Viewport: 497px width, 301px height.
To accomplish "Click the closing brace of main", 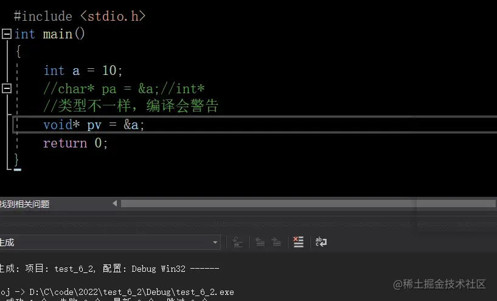I will (16, 160).
